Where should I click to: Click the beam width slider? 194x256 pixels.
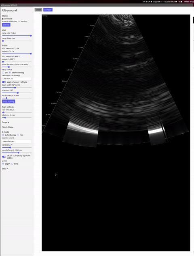(x=17, y=88)
